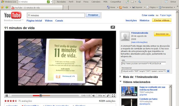Open the Gugu se confunde video thumbnail
Screen dimensions: 179x106
(x=129, y=91)
